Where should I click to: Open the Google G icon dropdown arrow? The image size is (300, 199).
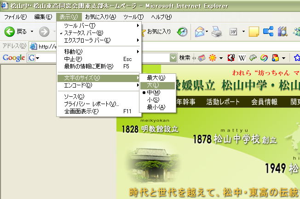38,58
